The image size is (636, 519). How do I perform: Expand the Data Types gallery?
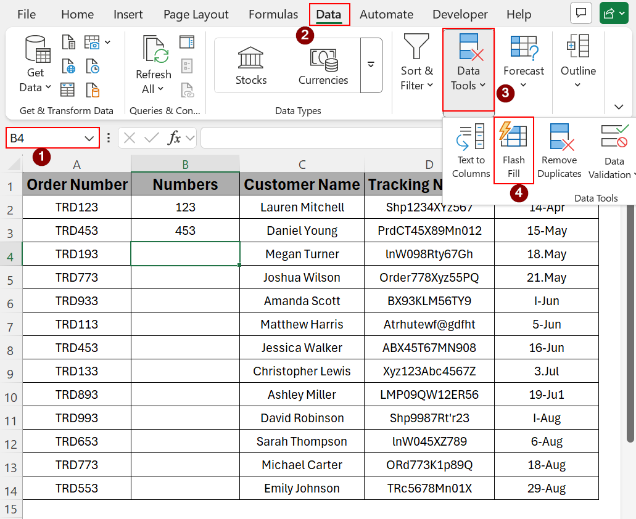[371, 65]
